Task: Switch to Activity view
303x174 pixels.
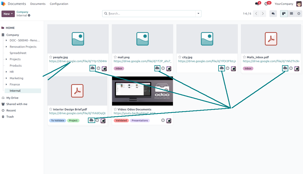Action: (299, 13)
